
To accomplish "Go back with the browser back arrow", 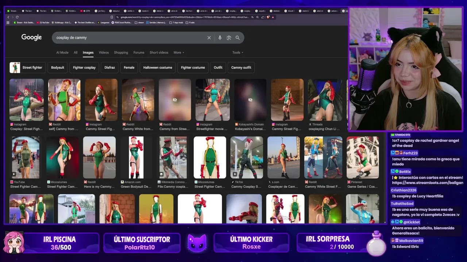I will (8, 17).
